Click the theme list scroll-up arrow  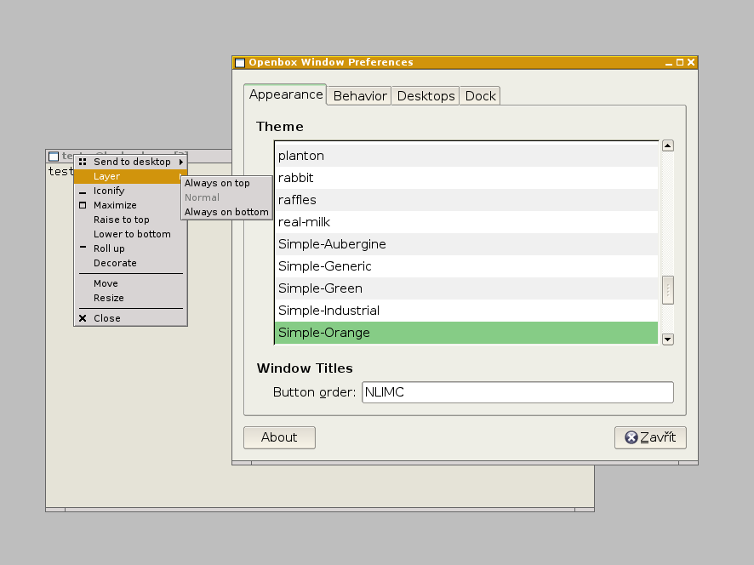tap(668, 146)
